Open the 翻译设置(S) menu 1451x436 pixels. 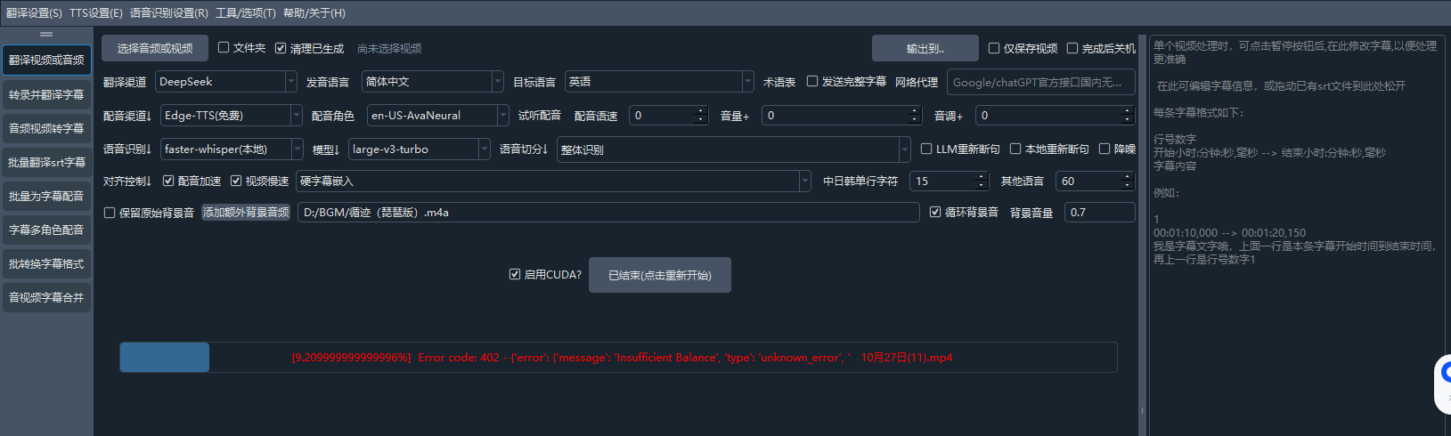point(34,13)
